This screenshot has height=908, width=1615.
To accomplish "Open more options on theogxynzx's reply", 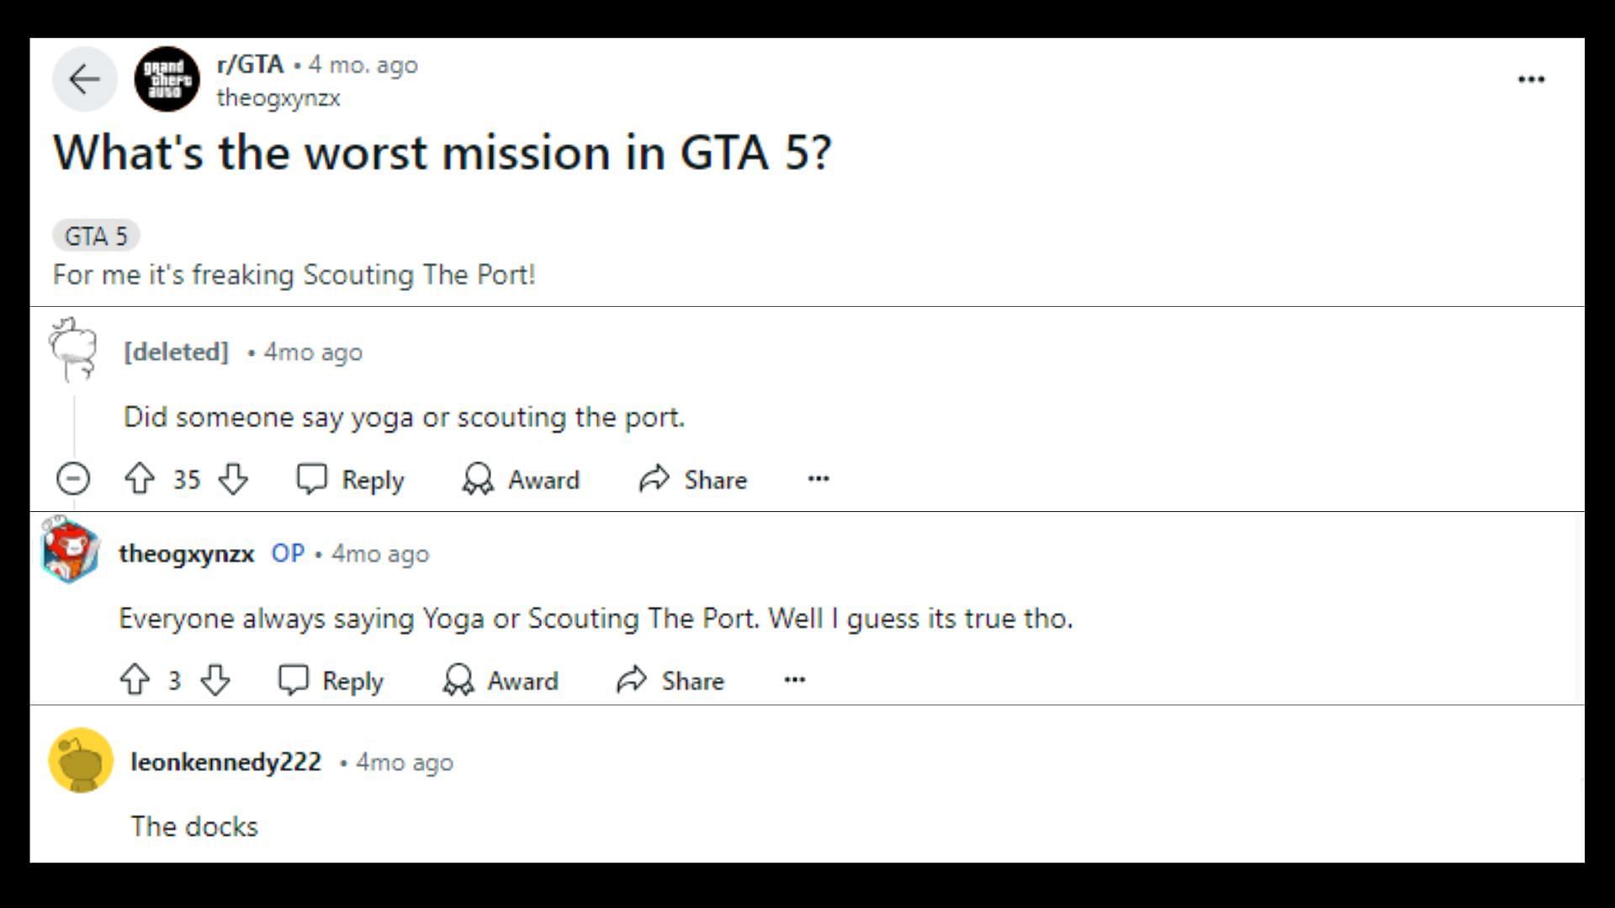I will (795, 680).
